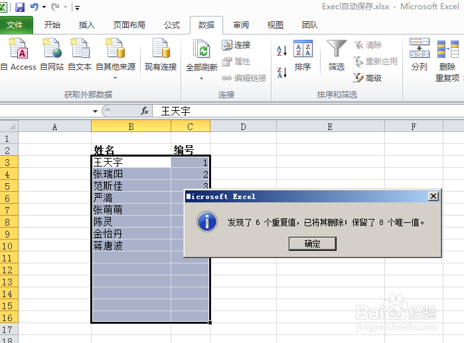
Task: Click the fx insert function icon
Action: click(x=145, y=111)
